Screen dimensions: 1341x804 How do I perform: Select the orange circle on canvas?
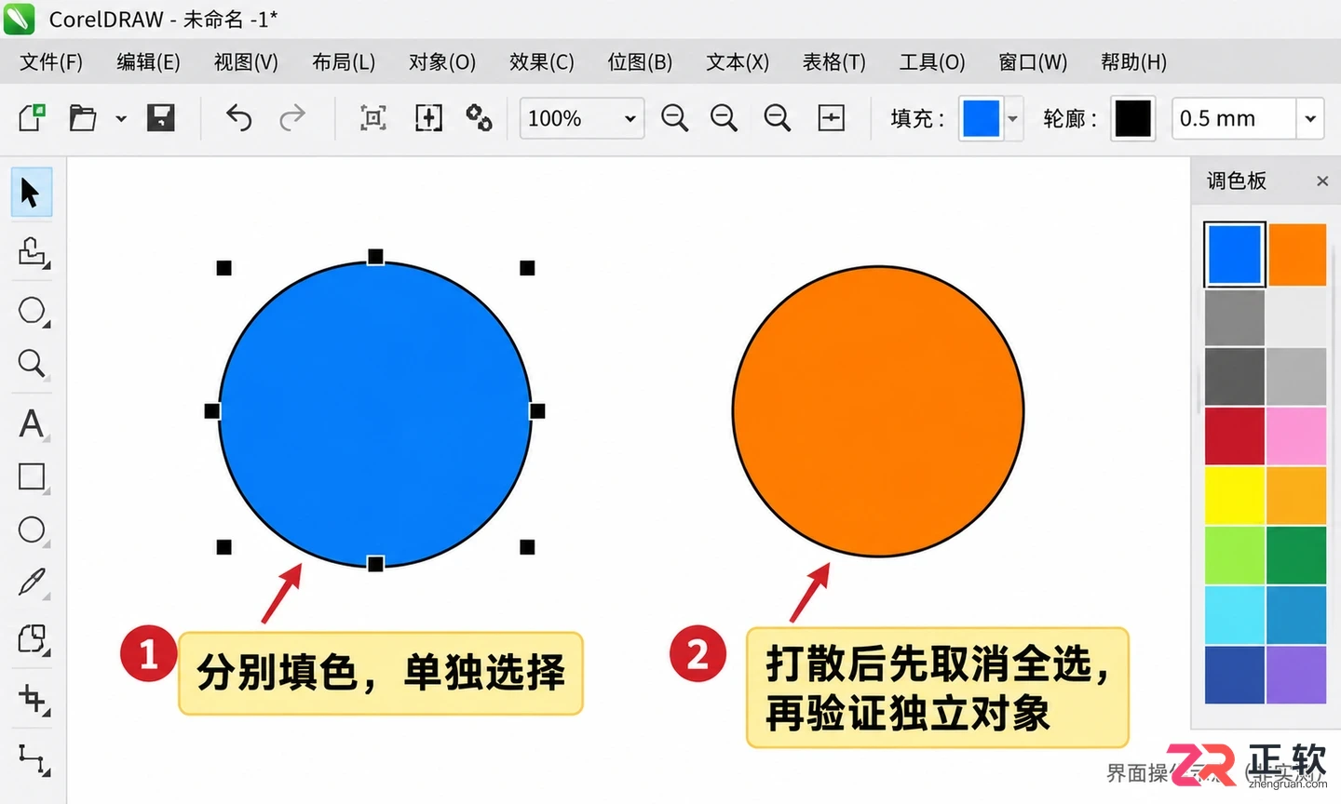coord(878,411)
